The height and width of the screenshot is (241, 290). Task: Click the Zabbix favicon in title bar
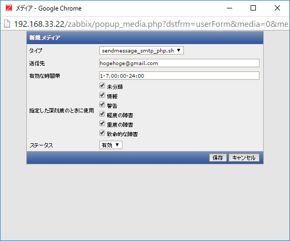click(x=9, y=8)
